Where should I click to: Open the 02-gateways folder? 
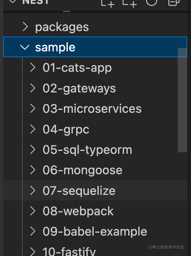79,88
